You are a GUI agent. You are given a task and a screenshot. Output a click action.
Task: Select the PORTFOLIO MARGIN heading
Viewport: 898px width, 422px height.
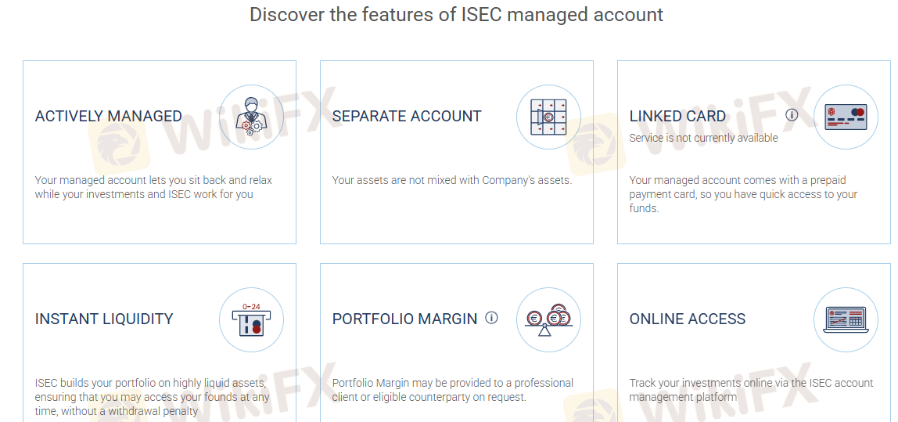pyautogui.click(x=404, y=319)
